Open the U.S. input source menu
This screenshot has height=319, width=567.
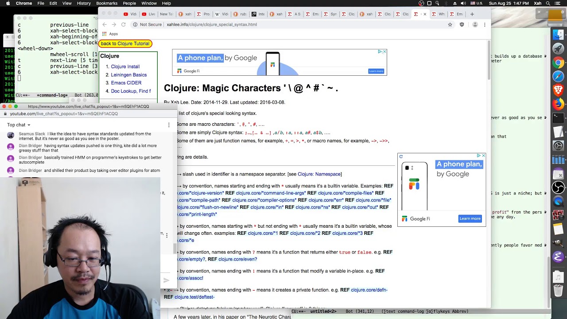pyautogui.click(x=477, y=3)
